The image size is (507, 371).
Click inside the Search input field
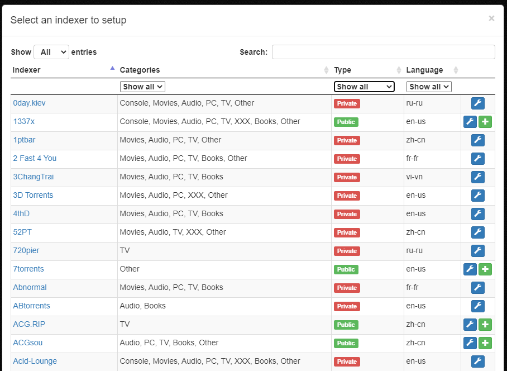pos(383,51)
